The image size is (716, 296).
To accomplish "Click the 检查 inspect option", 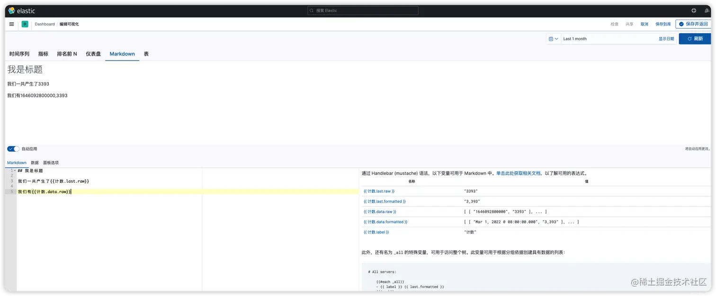I will click(x=614, y=24).
